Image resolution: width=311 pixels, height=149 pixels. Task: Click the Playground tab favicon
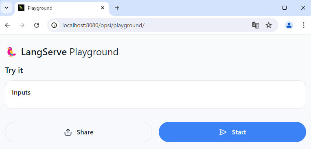click(21, 8)
